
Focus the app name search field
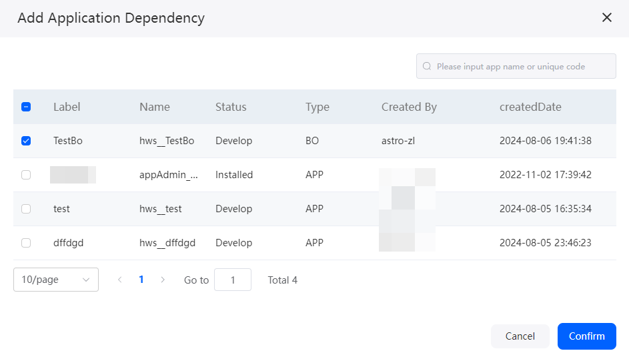(516, 66)
